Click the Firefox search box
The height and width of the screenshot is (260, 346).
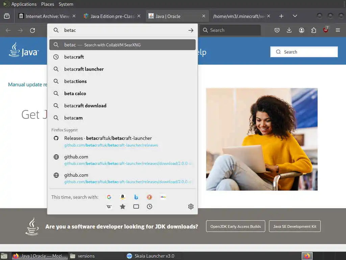tap(230, 30)
